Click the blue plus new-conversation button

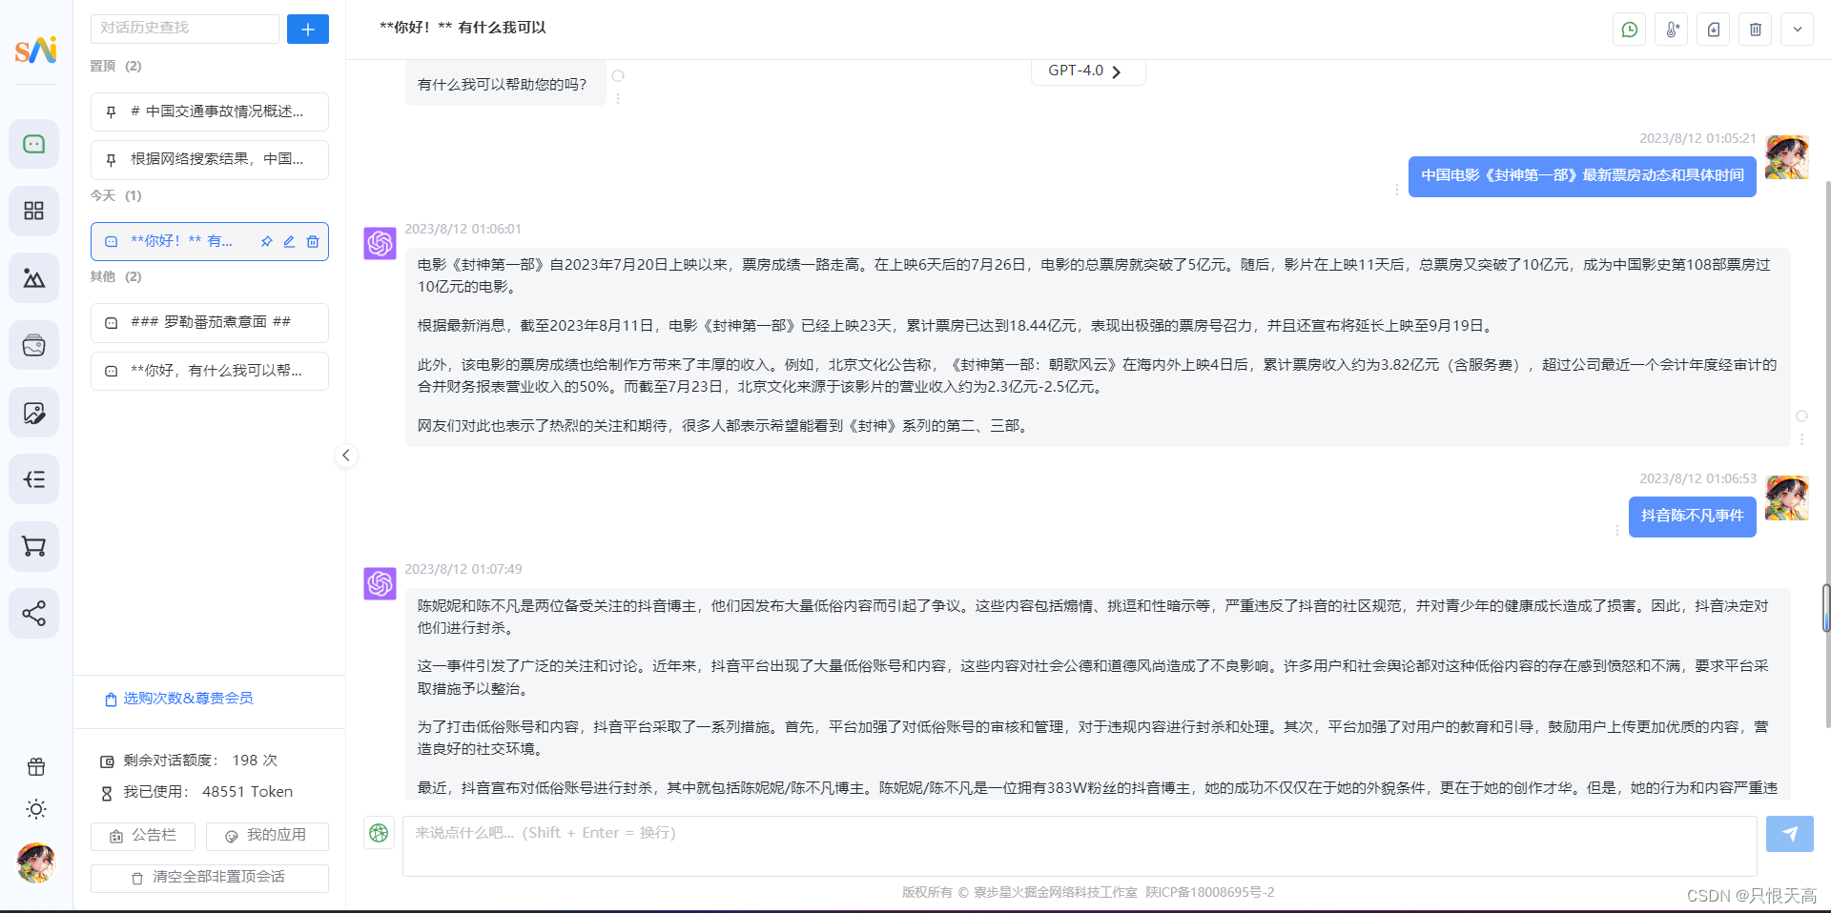point(308,30)
